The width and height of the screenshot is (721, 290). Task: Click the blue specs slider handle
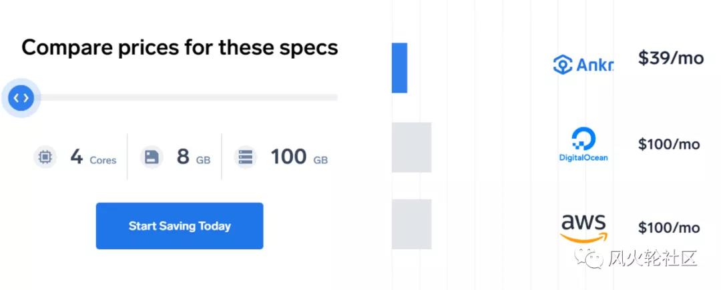click(21, 98)
